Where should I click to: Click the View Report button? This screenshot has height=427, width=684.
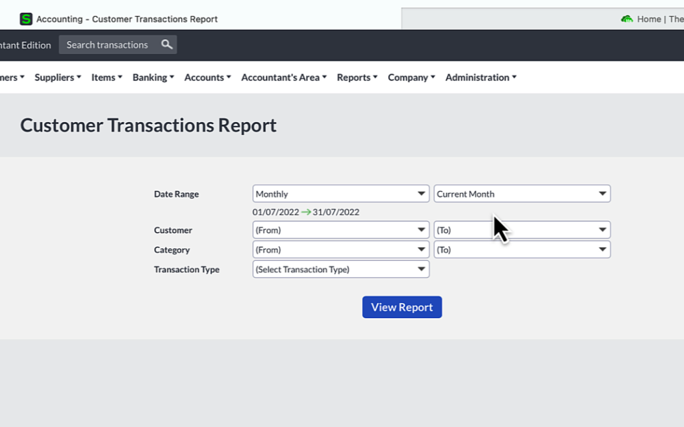coord(401,307)
